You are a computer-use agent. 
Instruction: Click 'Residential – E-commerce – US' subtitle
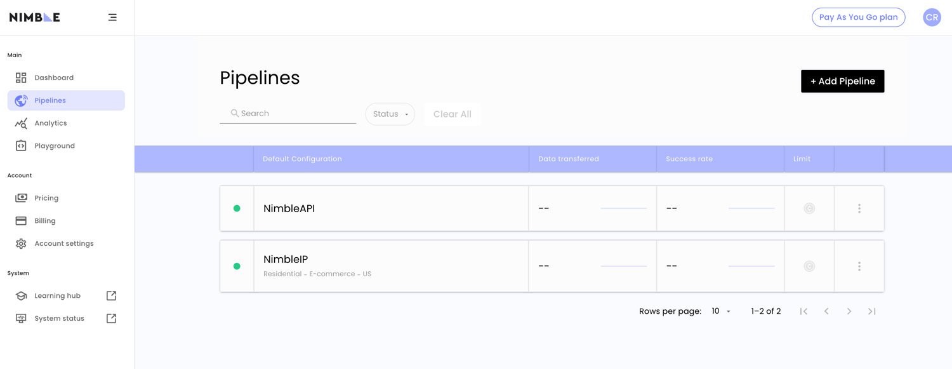coord(317,274)
